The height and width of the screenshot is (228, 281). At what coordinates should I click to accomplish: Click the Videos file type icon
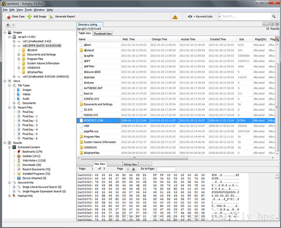pos(19,94)
